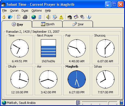The image size is (125, 106).
Task: Open the Quran menu
Action: 14,11
